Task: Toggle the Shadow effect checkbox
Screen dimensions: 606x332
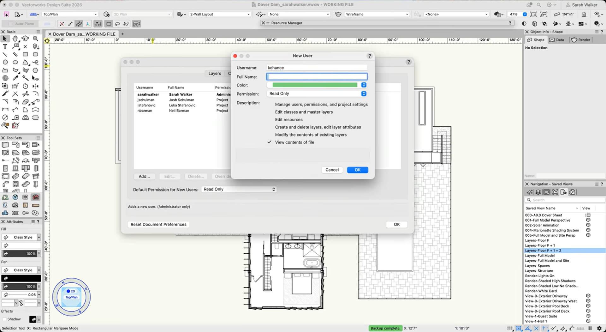Action: [4, 319]
